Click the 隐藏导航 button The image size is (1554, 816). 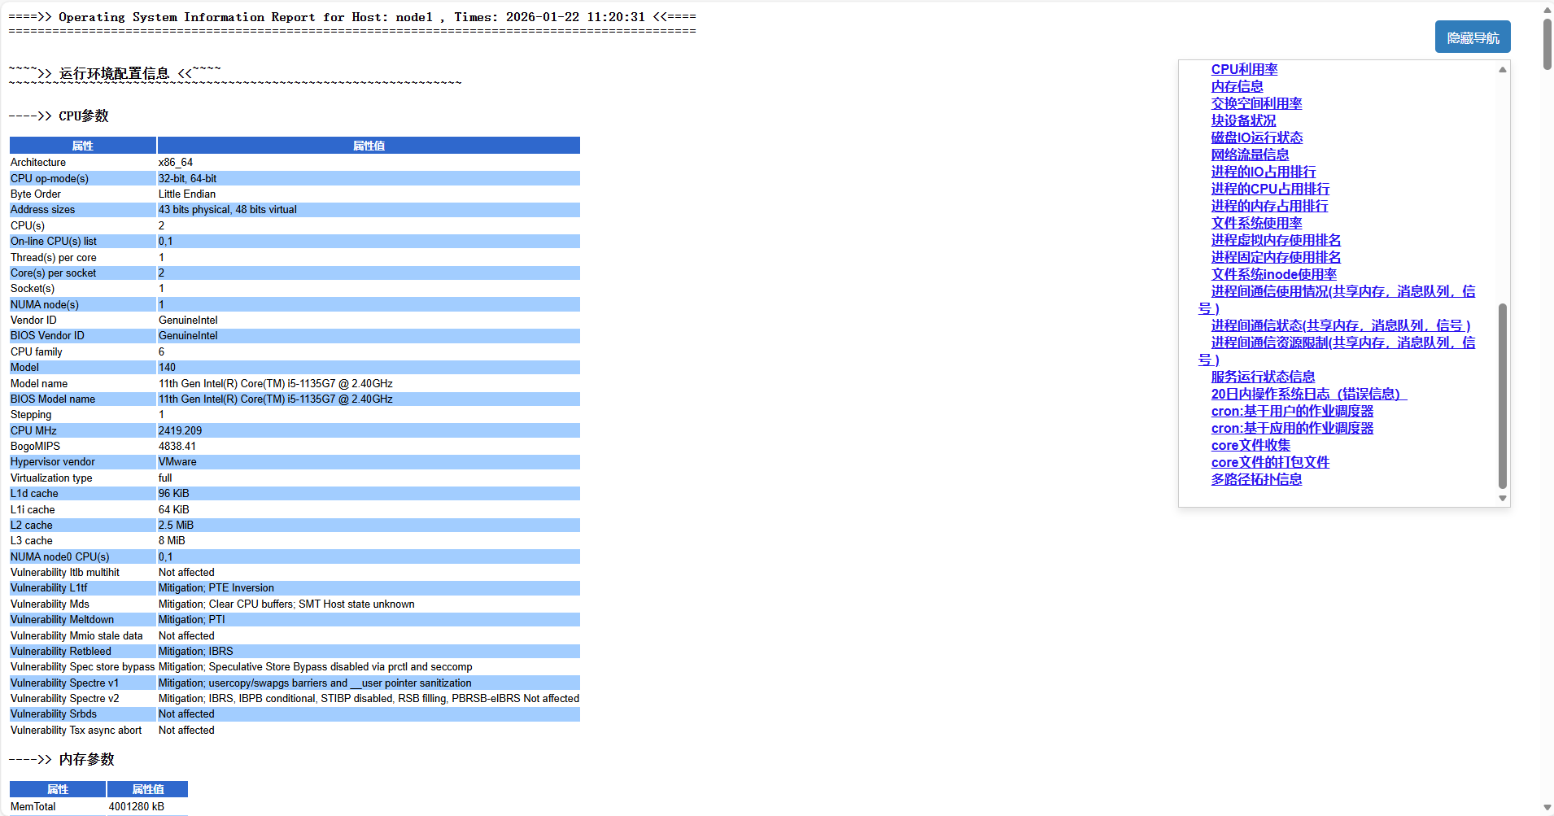pos(1472,37)
